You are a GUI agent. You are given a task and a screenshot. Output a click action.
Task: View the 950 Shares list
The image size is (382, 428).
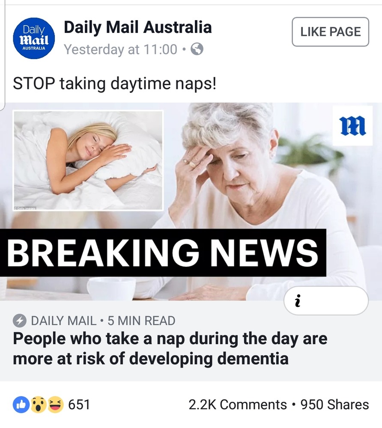[334, 404]
